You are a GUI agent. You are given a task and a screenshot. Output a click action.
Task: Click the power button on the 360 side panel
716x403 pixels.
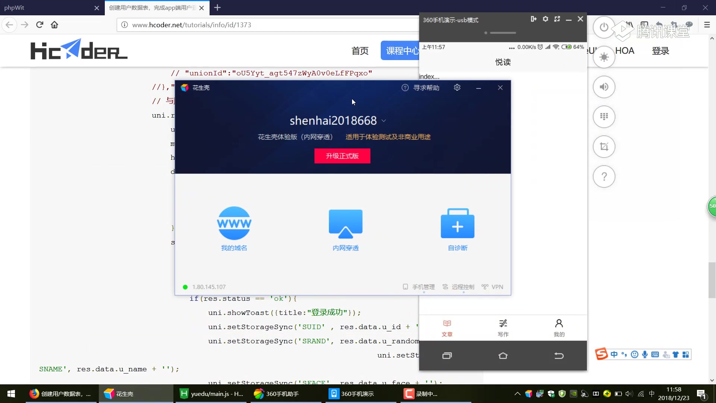point(604,27)
